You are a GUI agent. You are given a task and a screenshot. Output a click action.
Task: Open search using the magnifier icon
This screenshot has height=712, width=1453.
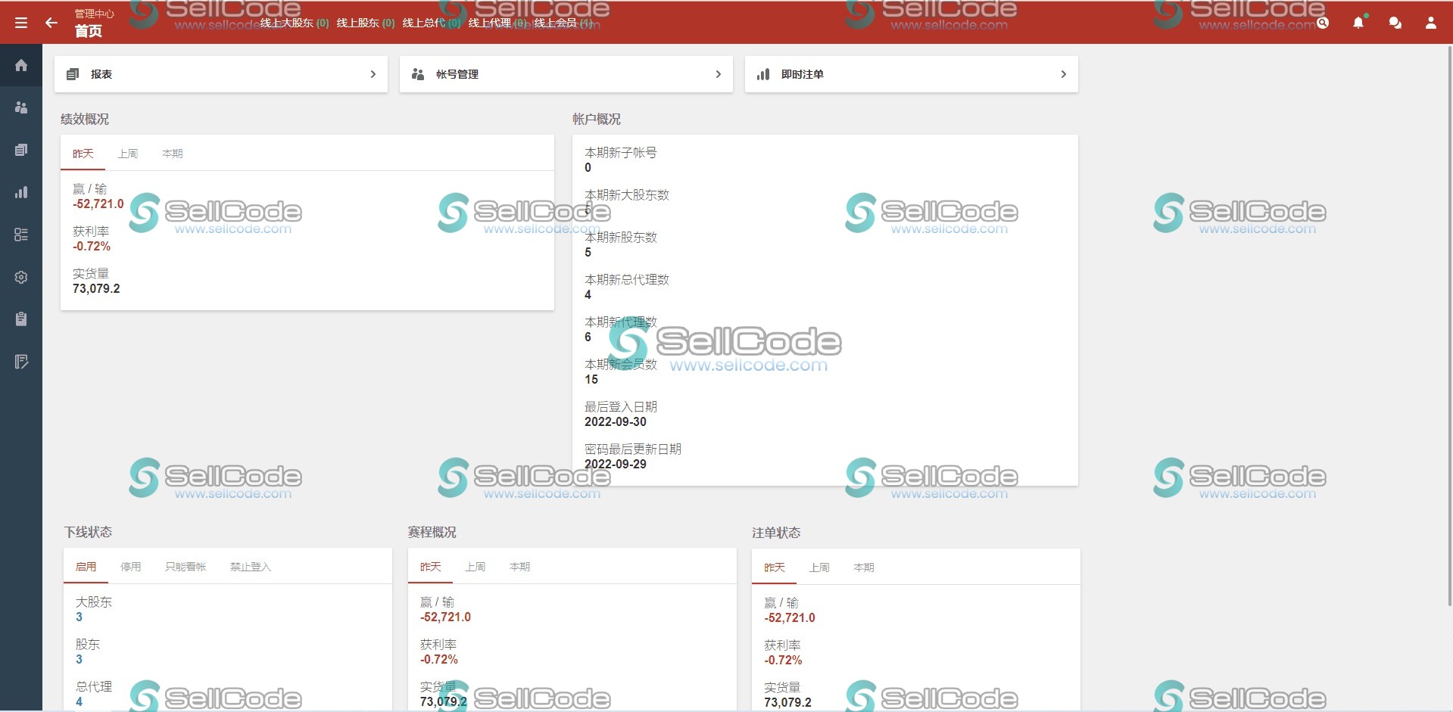tap(1323, 23)
